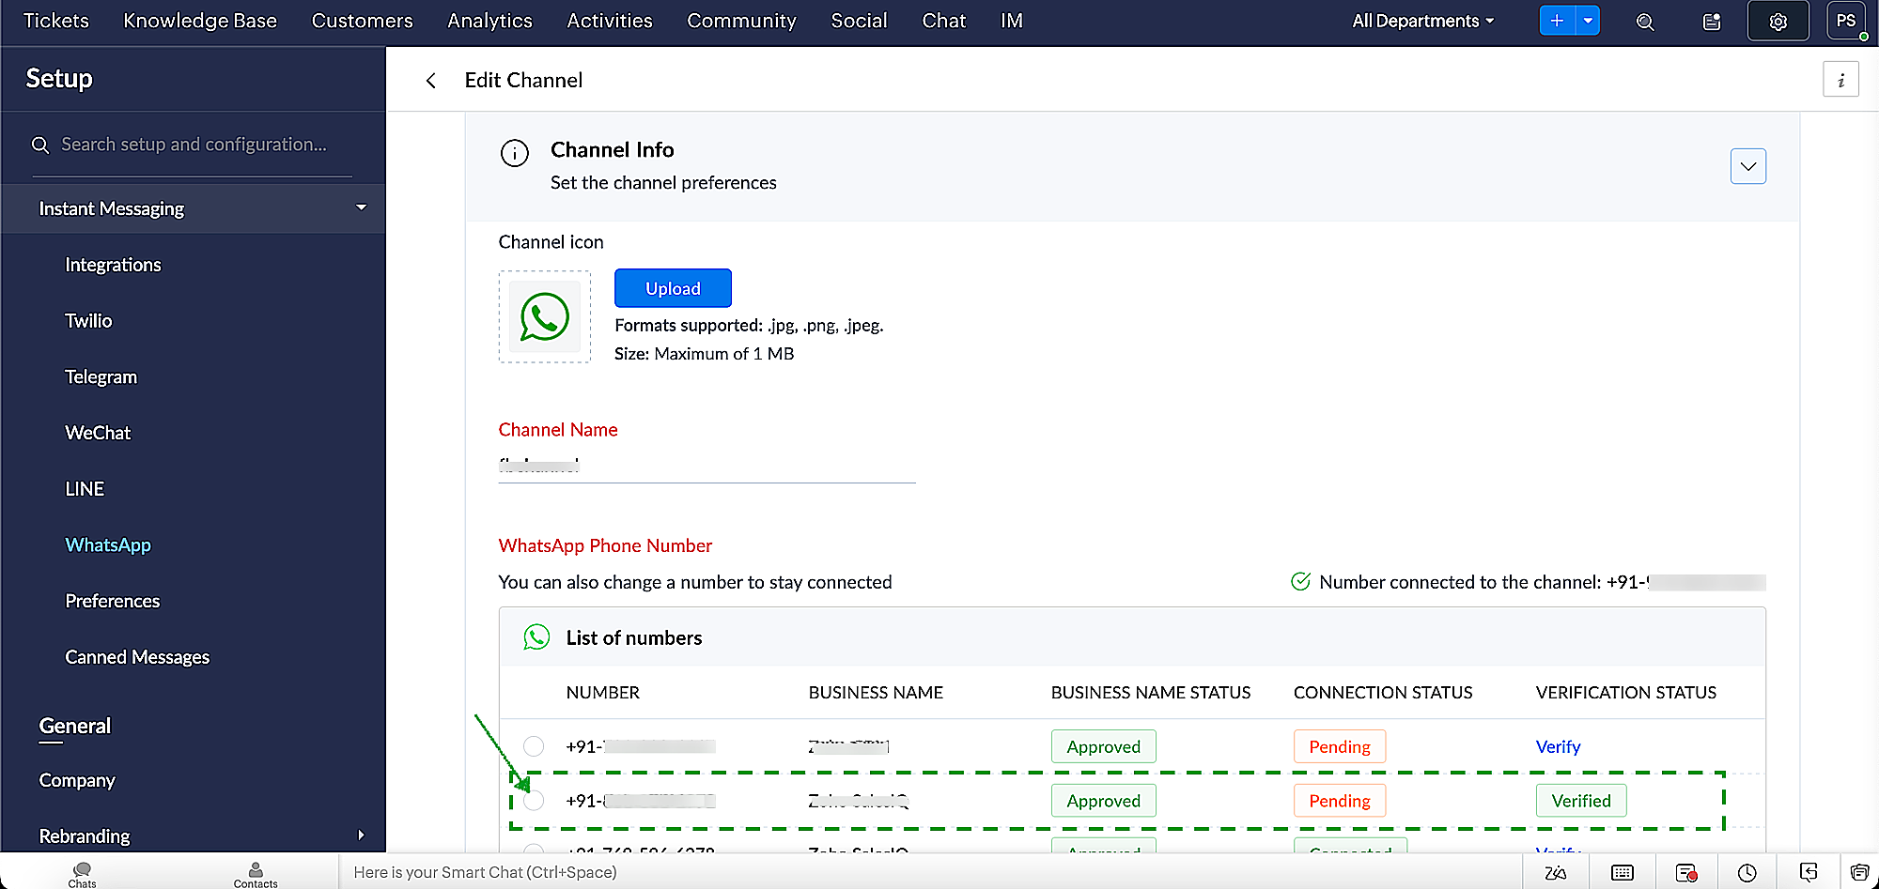
Task: Click the Verify link for first number
Action: (x=1558, y=746)
